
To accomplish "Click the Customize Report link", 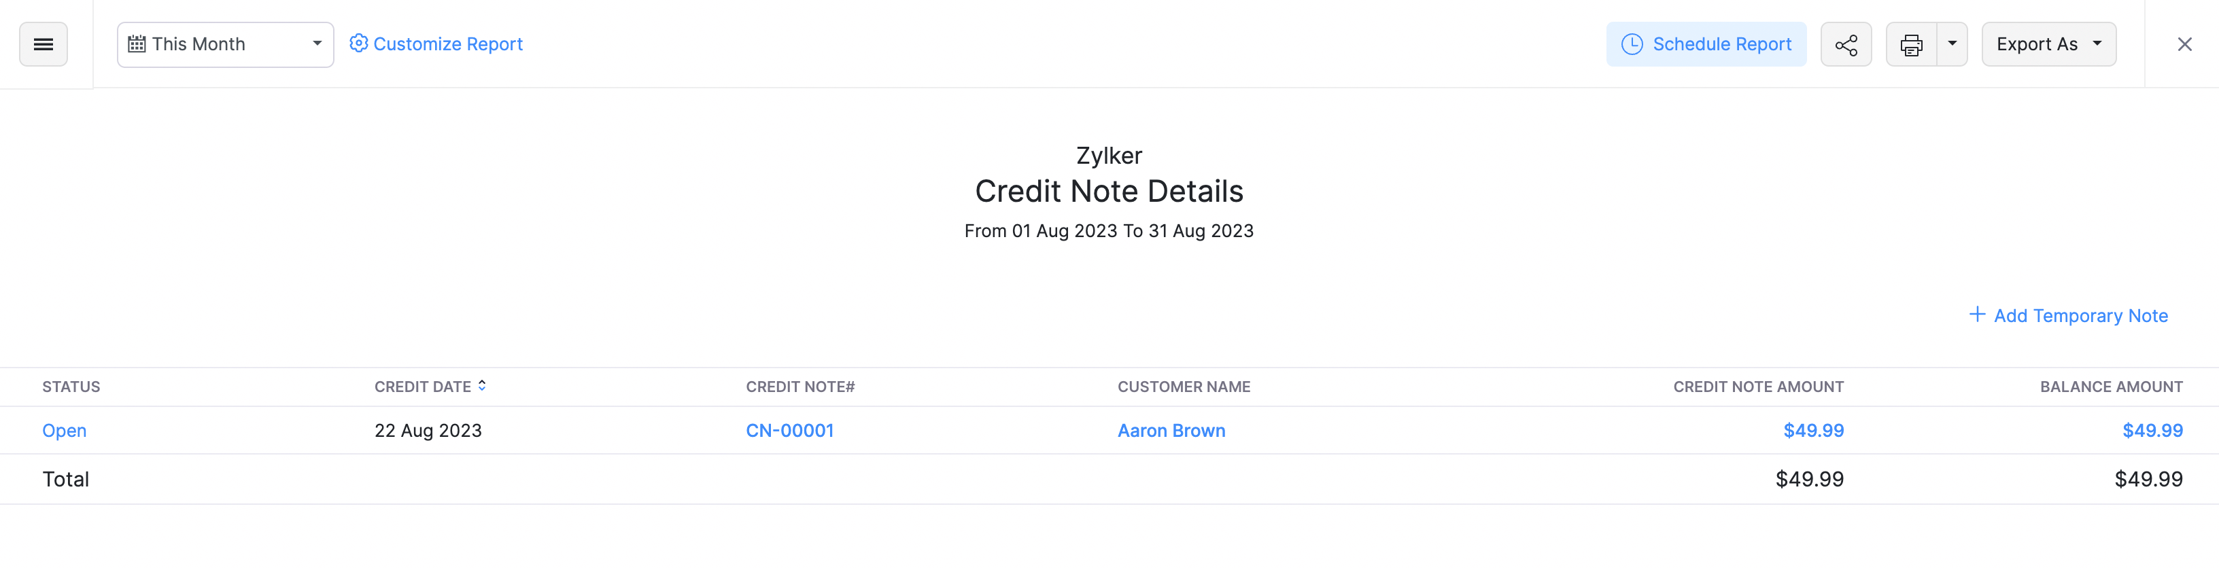I will [x=448, y=44].
